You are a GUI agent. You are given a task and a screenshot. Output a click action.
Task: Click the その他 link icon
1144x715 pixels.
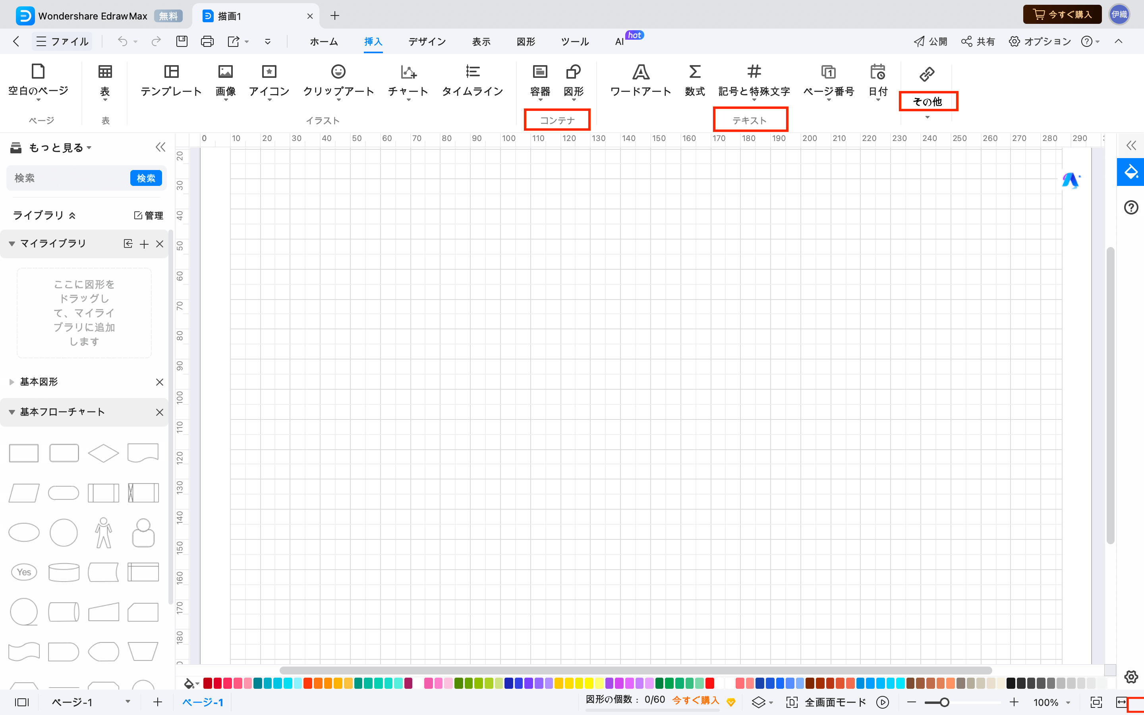(x=927, y=74)
